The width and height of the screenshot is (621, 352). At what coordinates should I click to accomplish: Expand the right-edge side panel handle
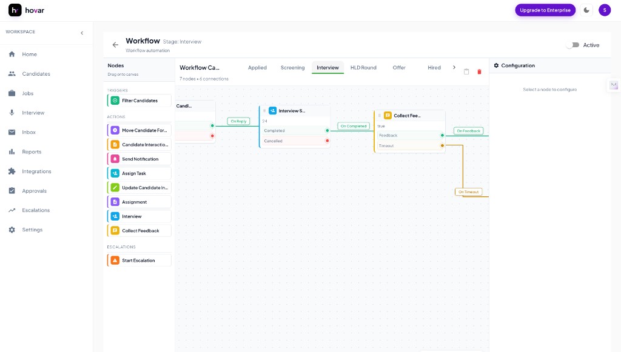tap(614, 85)
